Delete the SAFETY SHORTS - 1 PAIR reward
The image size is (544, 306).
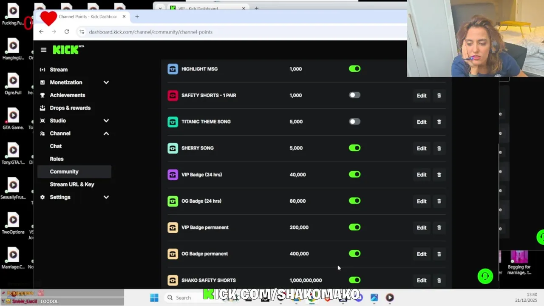(x=439, y=96)
